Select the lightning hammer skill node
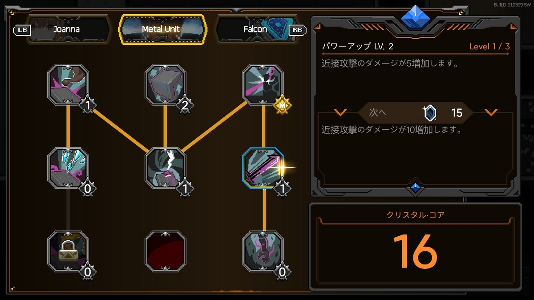534x300 pixels. click(165, 168)
